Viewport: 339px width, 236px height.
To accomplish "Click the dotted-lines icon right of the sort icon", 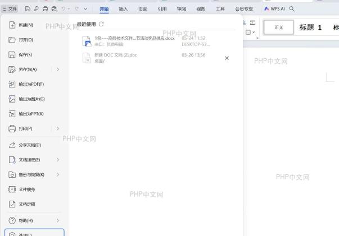I will point(252,22).
